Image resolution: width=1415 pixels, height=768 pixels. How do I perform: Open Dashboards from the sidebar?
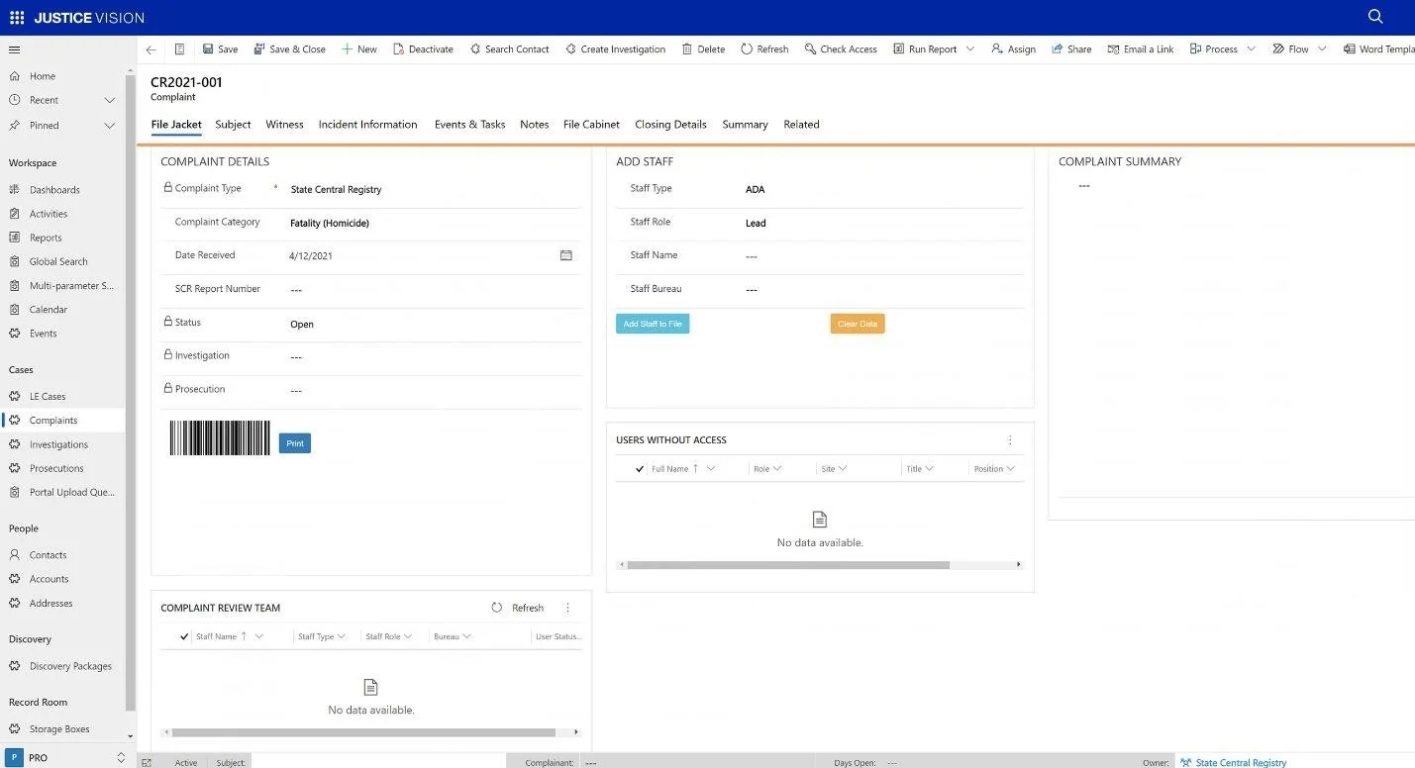point(54,190)
